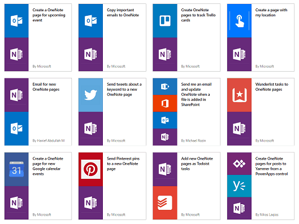Viewport: 299px width, 224px height.
Task: Click the Wunderlist star icon
Action: click(239, 95)
